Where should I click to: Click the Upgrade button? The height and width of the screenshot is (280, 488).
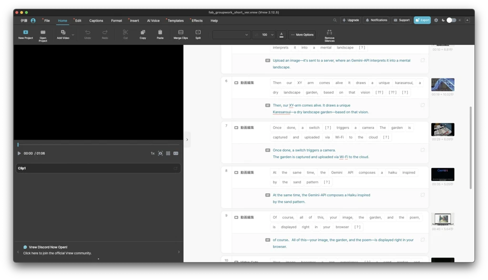351,20
